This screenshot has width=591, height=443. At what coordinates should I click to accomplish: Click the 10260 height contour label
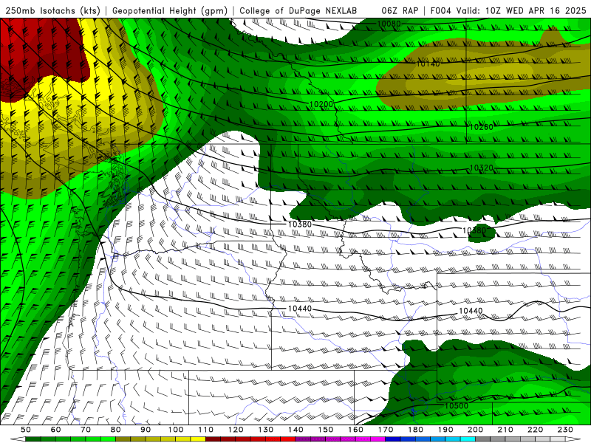point(482,127)
